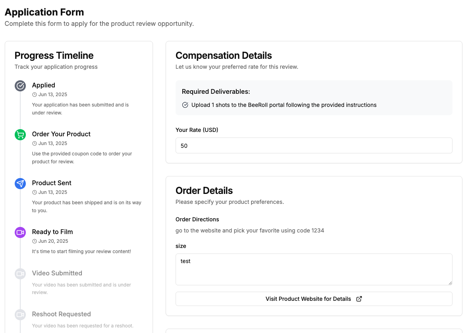Focus the Your Rate (USD) field
Screen dimensions: 464x333
coord(314,145)
